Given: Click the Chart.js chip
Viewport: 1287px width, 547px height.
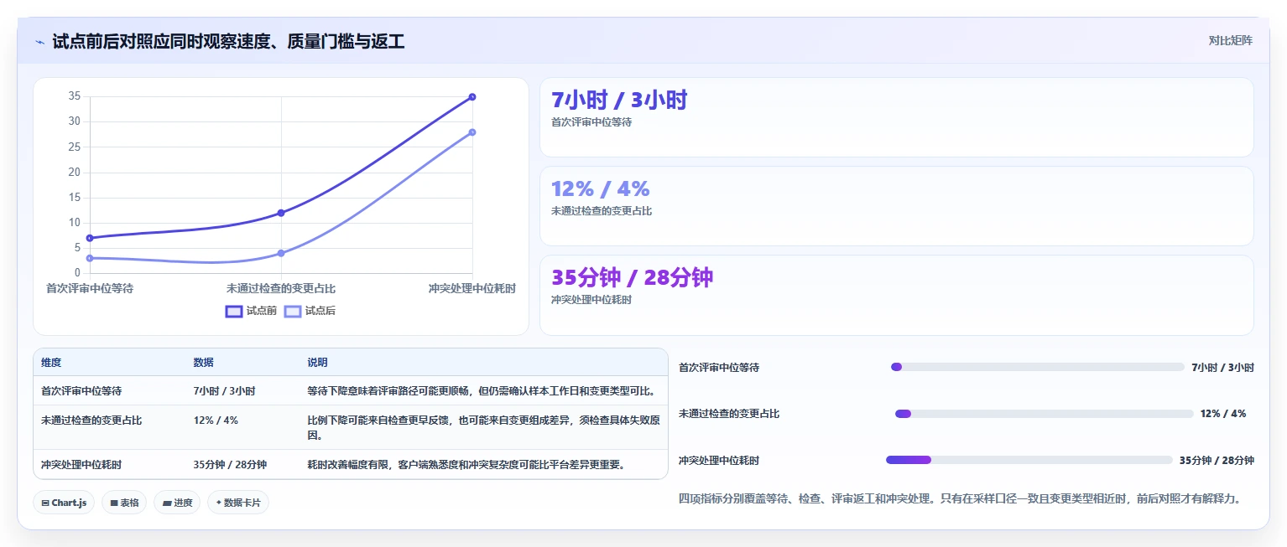Looking at the screenshot, I should (x=65, y=503).
